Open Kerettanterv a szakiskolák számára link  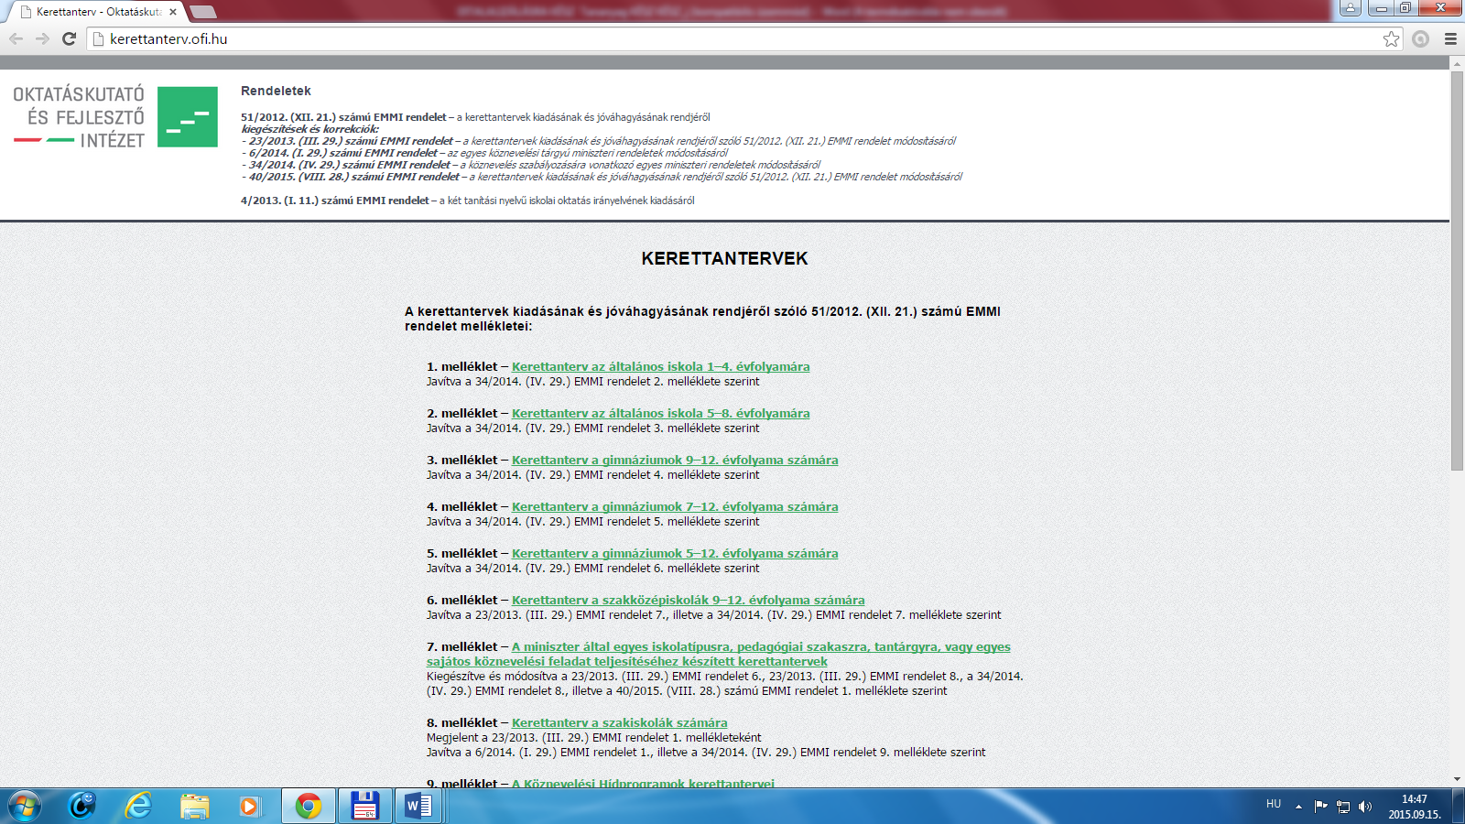coord(619,722)
